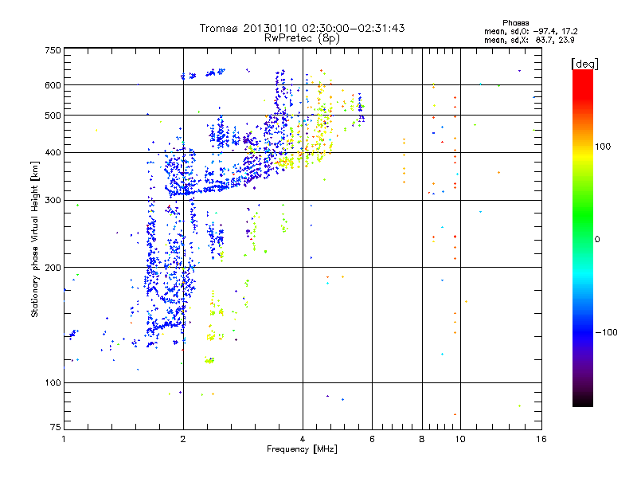Click y-axis tick label '400'
Image resolution: width=637 pixels, height=478 pixels.
[x=53, y=153]
